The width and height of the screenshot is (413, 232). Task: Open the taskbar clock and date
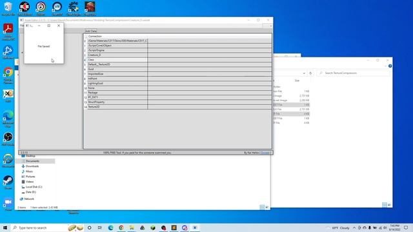(x=394, y=227)
